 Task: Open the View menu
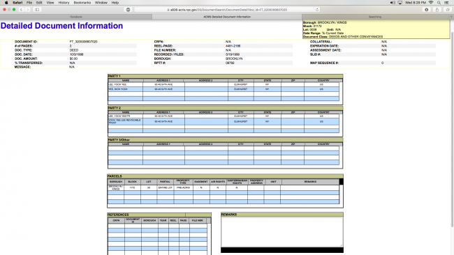pyautogui.click(x=50, y=3)
